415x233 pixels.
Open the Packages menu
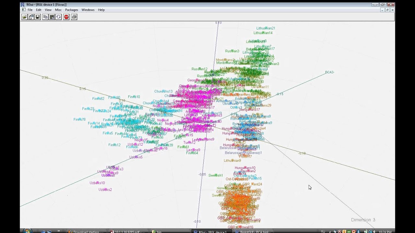click(72, 10)
